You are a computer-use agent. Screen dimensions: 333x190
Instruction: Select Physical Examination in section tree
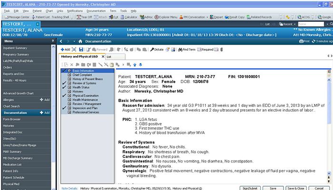[86, 95]
